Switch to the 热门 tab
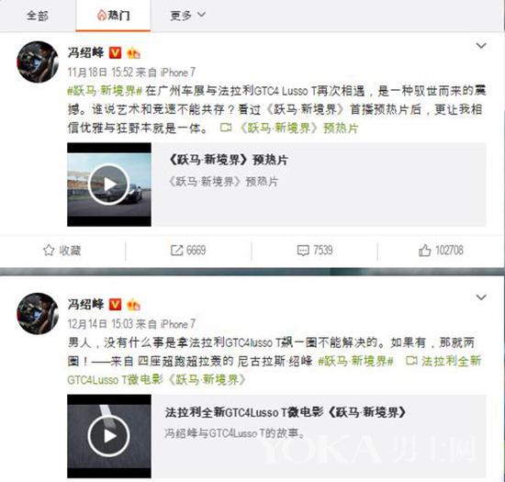 click(x=113, y=15)
